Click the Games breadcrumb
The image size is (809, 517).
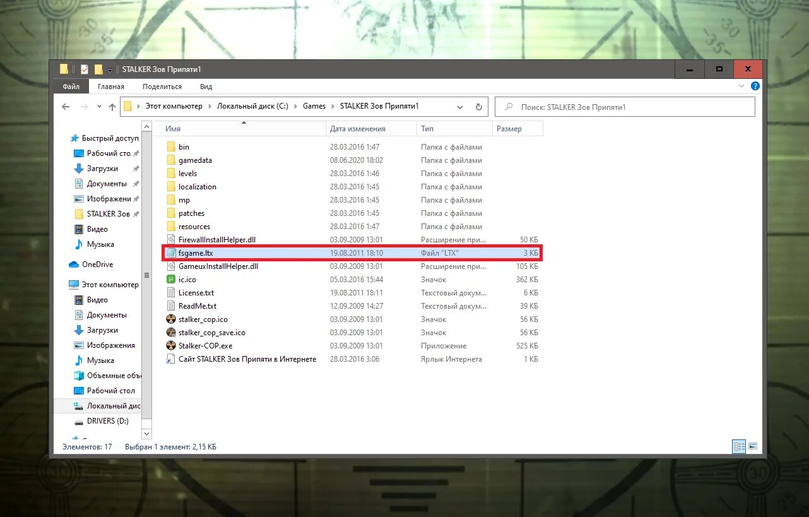[x=314, y=106]
